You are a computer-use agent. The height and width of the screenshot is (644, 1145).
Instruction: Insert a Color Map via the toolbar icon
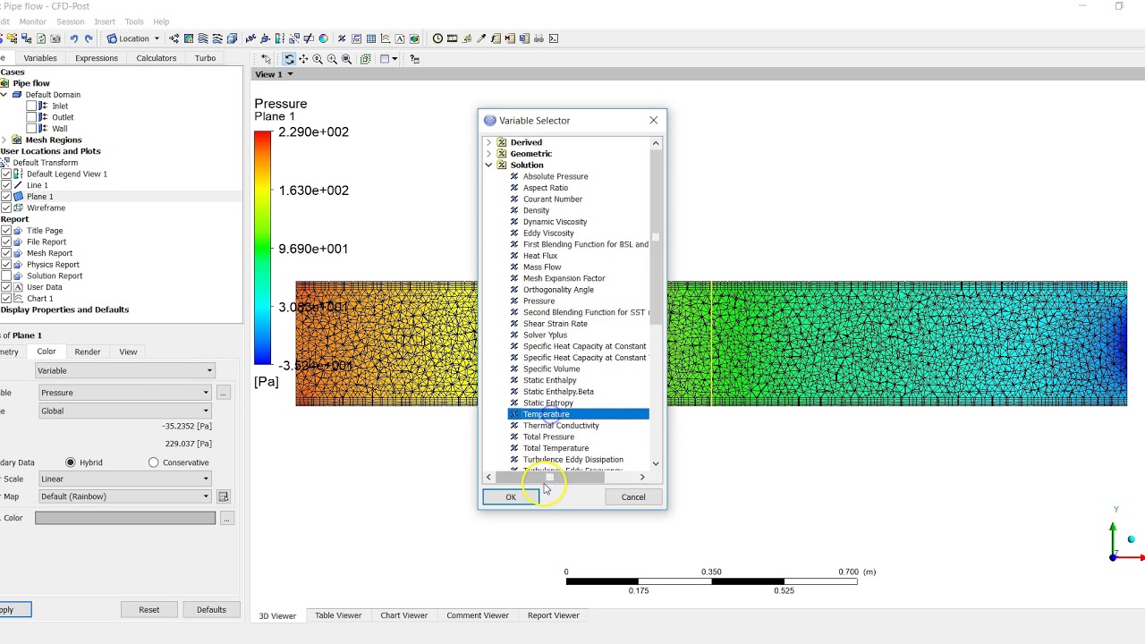pyautogui.click(x=323, y=38)
